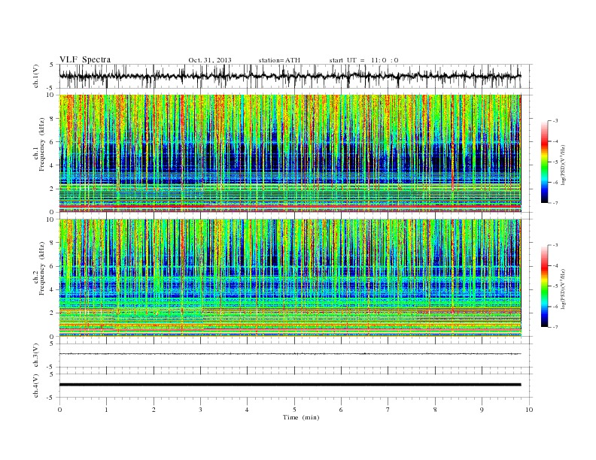Click the "ch.4(V)" axis label
This screenshot has width=596, height=460.
point(36,386)
